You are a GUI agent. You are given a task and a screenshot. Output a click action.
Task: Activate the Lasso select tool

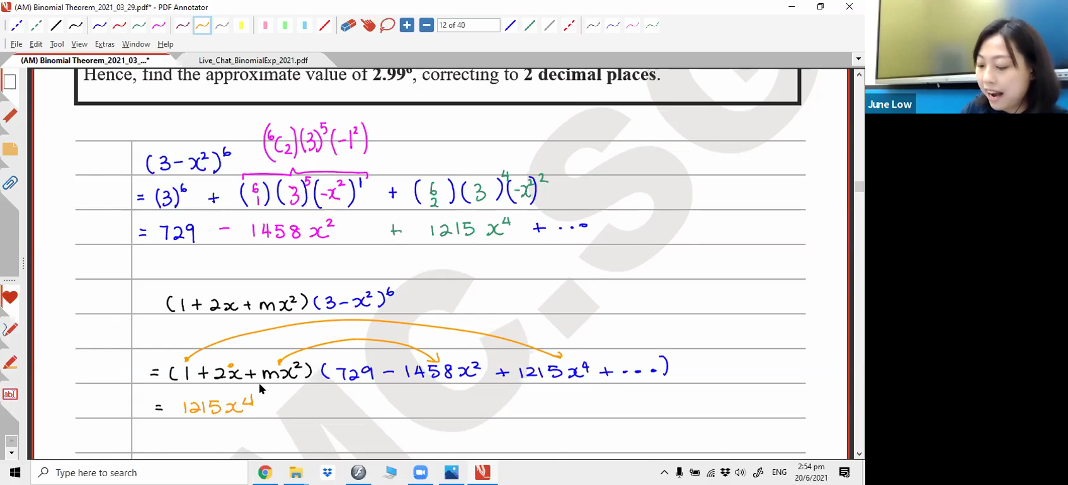pyautogui.click(x=387, y=26)
